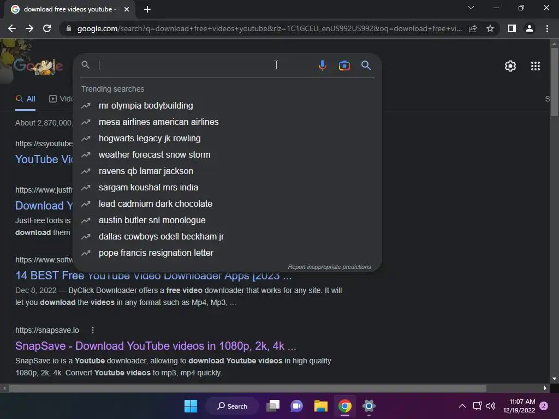Choose suggestion sargam koushal mrs india
Screen dimensions: 559x419
coord(227,188)
